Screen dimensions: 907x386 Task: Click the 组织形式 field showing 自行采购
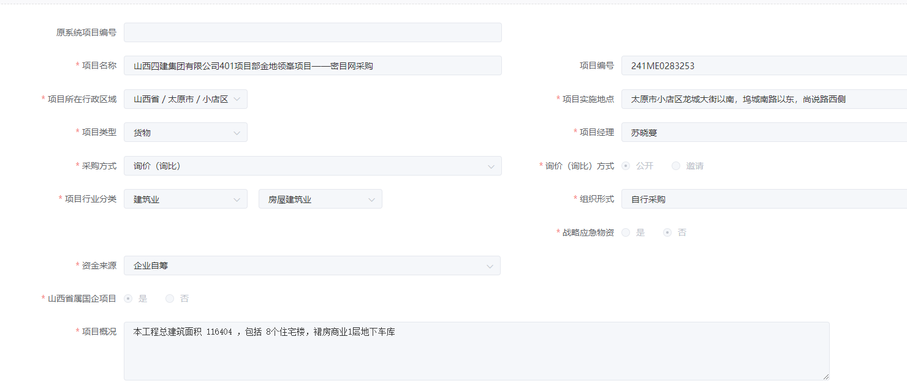point(764,199)
